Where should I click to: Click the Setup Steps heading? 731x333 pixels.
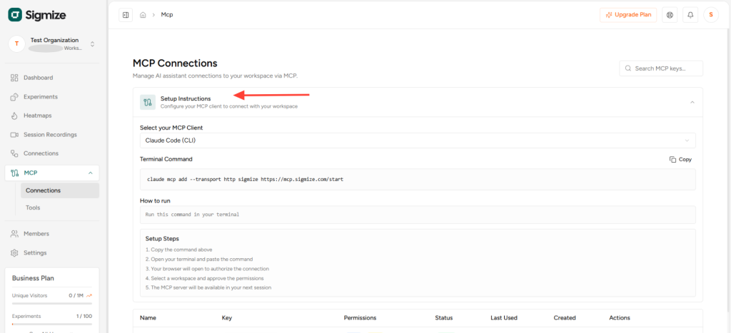click(x=162, y=238)
